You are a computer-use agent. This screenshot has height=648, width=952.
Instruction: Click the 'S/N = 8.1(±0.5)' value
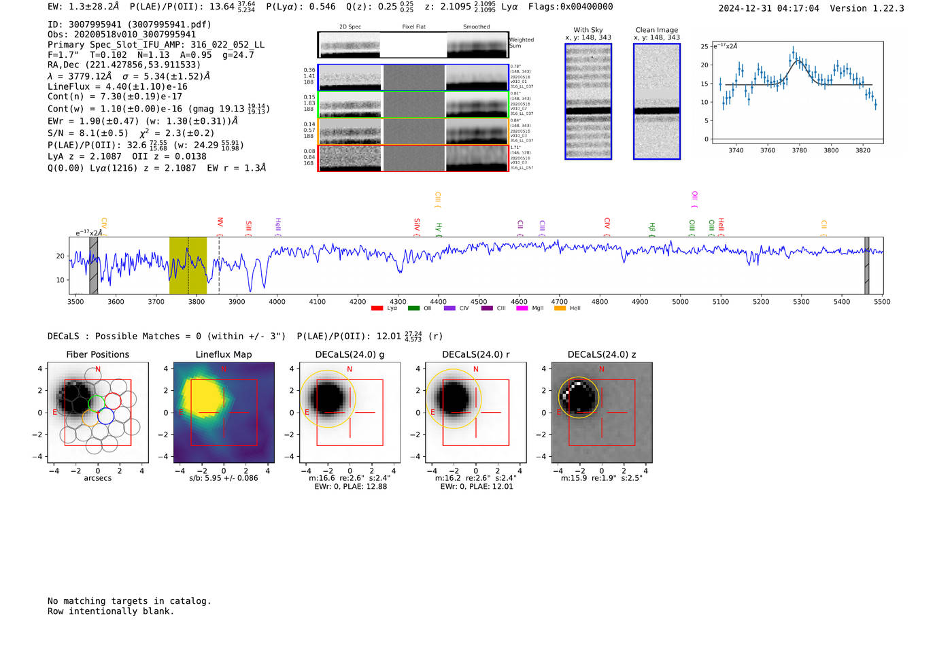[x=88, y=133]
